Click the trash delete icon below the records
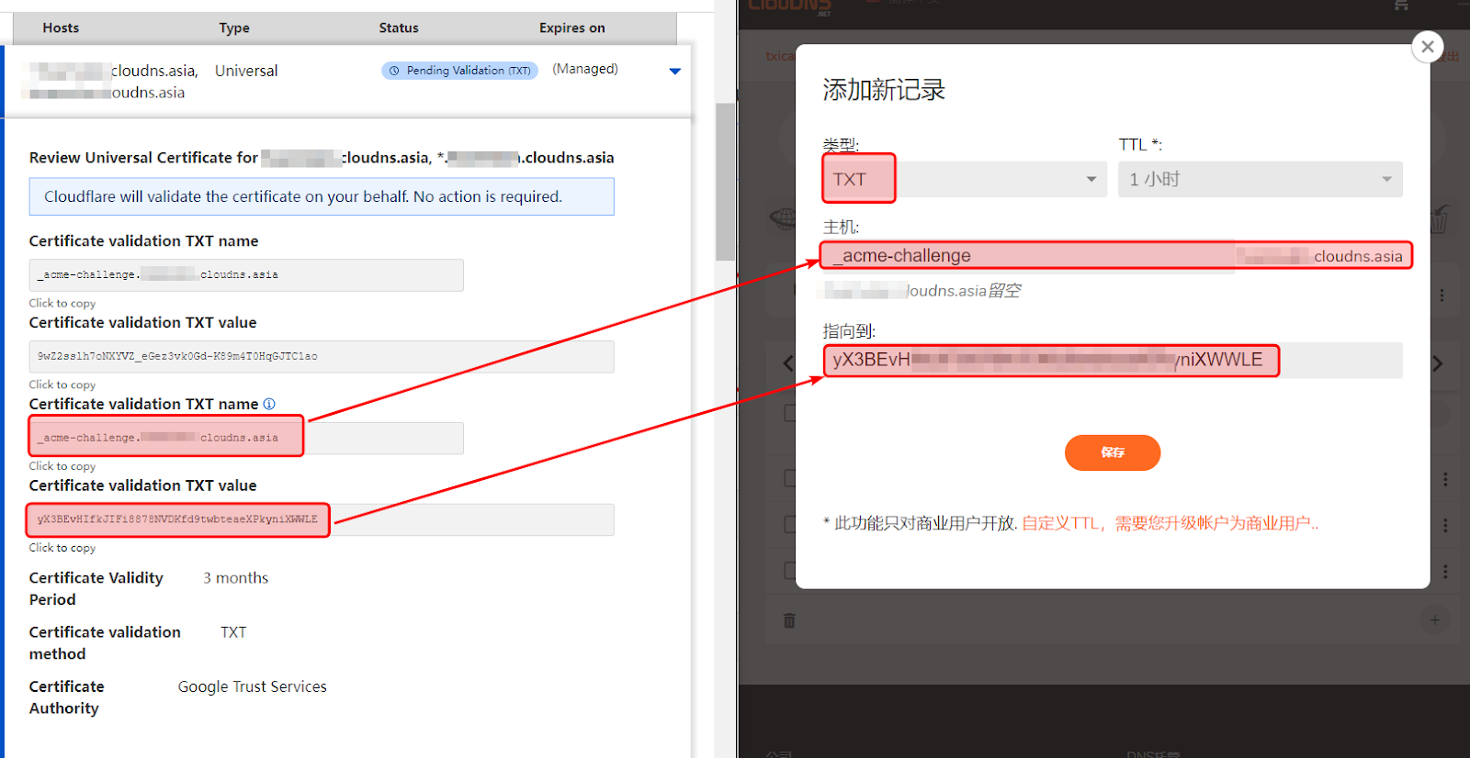 click(x=788, y=621)
